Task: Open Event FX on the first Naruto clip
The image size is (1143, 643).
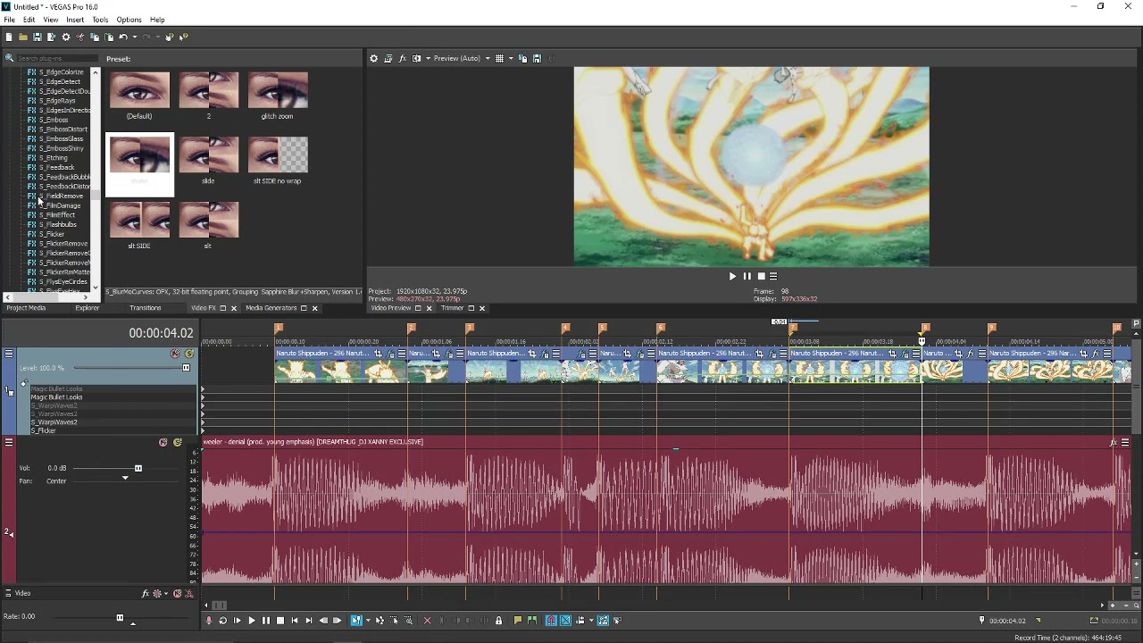Action: 390,354
